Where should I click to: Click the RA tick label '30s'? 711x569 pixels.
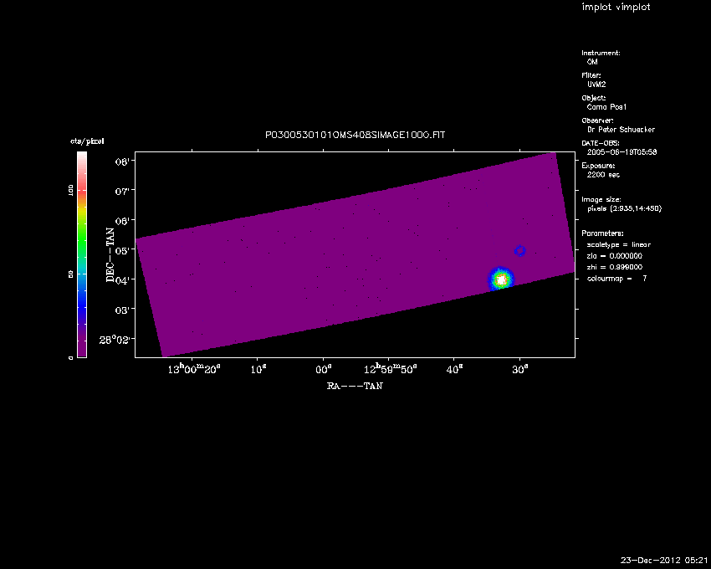[520, 370]
